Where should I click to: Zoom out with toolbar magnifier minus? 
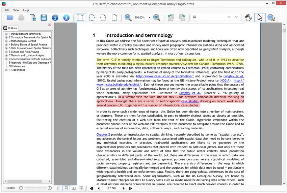tap(128, 18)
